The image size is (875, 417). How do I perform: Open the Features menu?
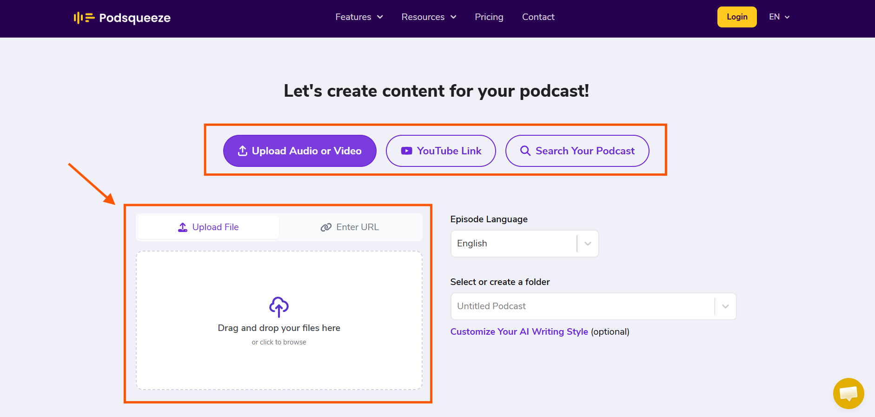tap(359, 17)
